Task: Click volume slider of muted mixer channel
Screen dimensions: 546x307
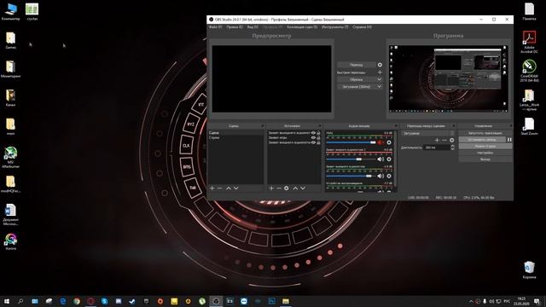Action: [x=351, y=142]
